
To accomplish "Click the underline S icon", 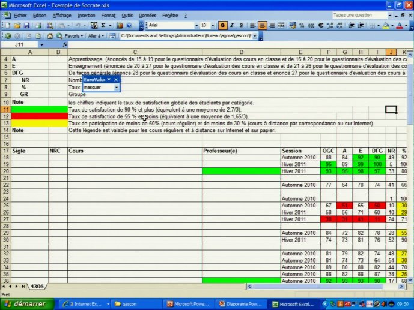I will click(x=241, y=26).
